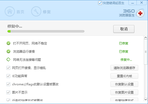The image size is (148, 104).
Task: Click spinning loader icon beside 网络无法连接等问题
Action: pyautogui.click(x=8, y=60)
